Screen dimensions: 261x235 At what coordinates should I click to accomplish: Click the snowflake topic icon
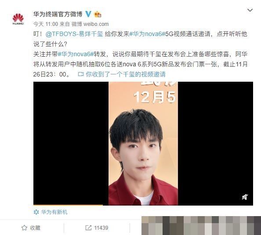[36, 212]
